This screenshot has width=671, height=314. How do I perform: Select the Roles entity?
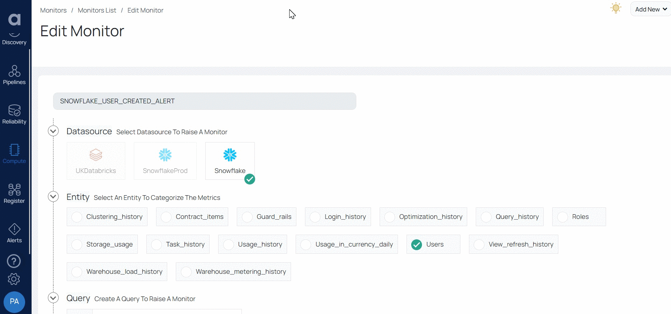pyautogui.click(x=579, y=217)
